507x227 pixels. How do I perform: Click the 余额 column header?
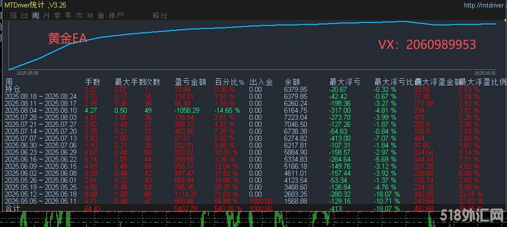(292, 82)
